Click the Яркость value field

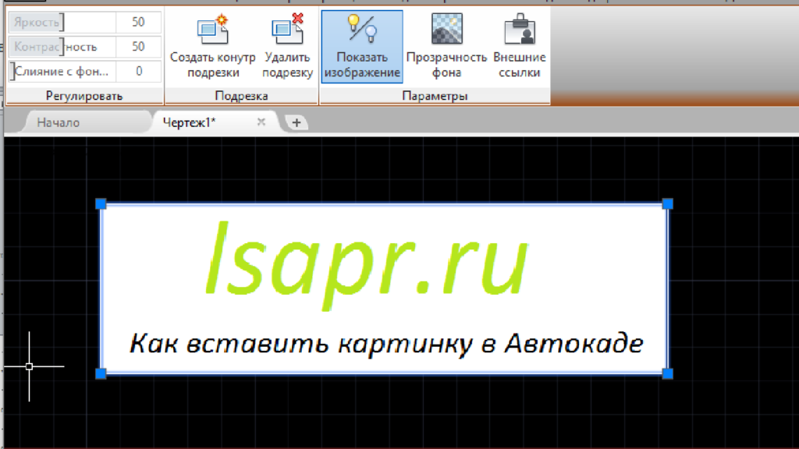138,23
